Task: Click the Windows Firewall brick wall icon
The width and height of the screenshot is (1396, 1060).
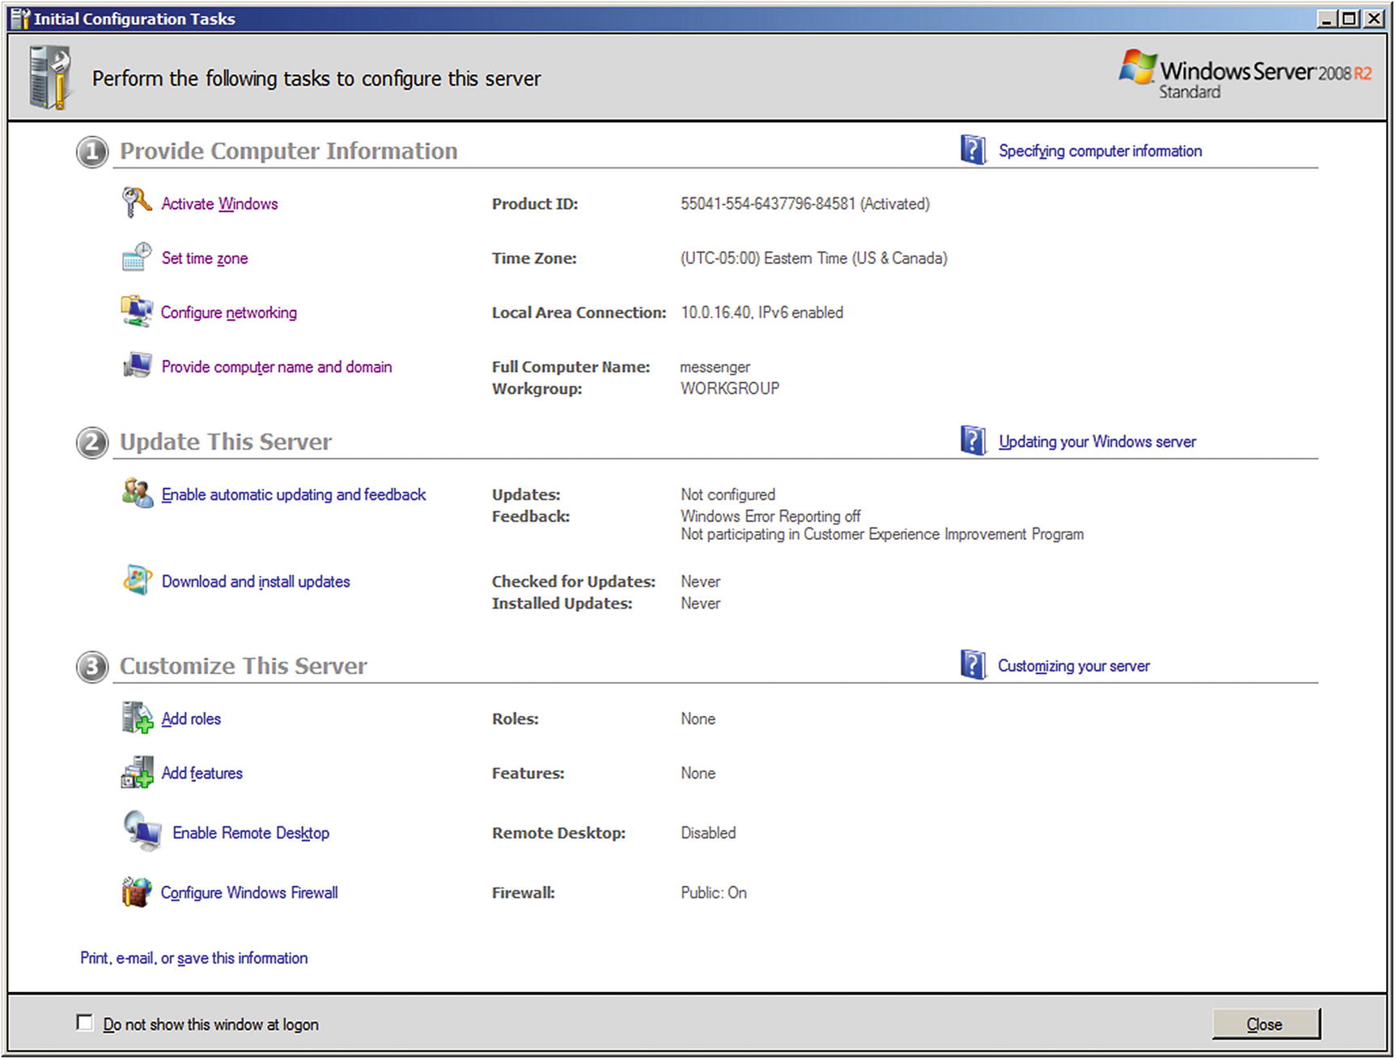Action: 137,892
